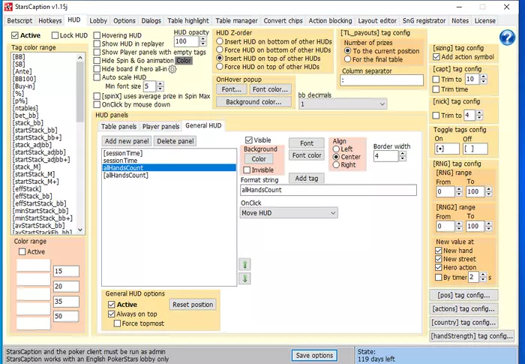Click the first color range swatch box
The image size is (525, 364).
34,265
